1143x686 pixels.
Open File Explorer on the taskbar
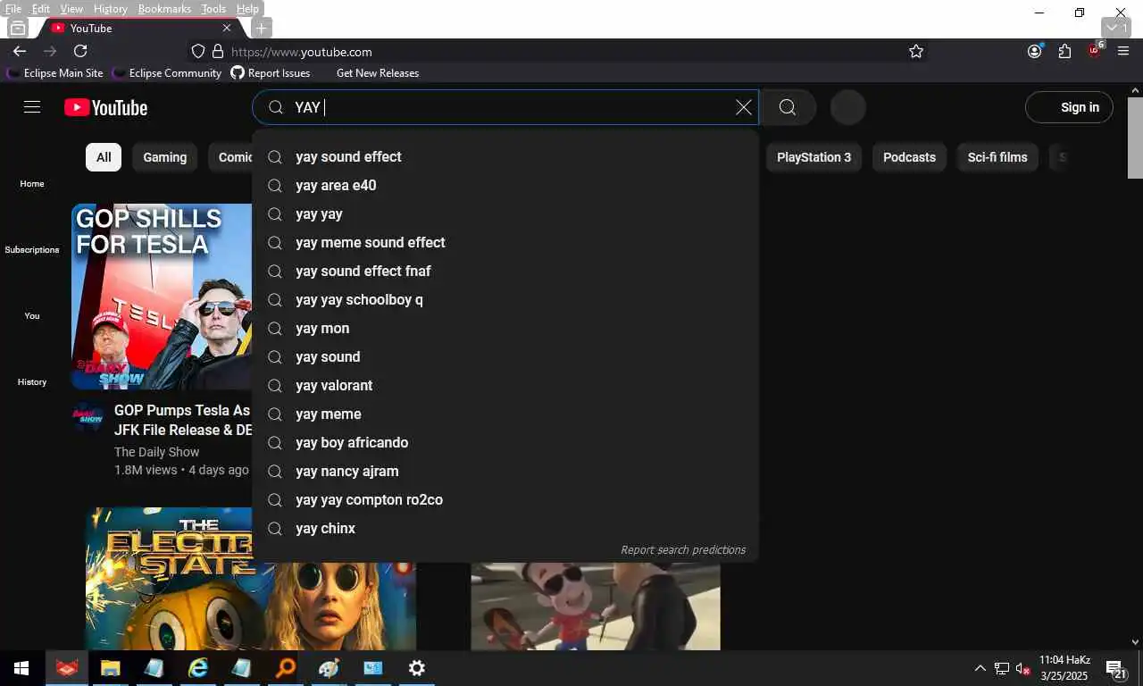[110, 668]
